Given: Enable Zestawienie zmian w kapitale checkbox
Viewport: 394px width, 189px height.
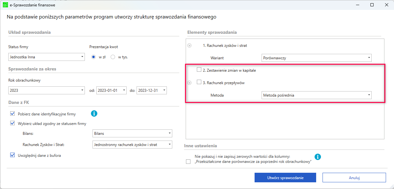Looking at the screenshot, I should (x=199, y=69).
